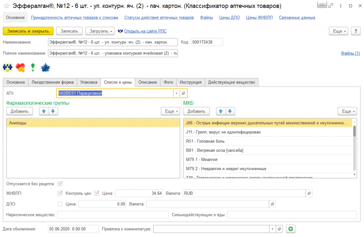Add this form to favorites with the star icon
Screen dimensions: 364x237
(6, 6)
